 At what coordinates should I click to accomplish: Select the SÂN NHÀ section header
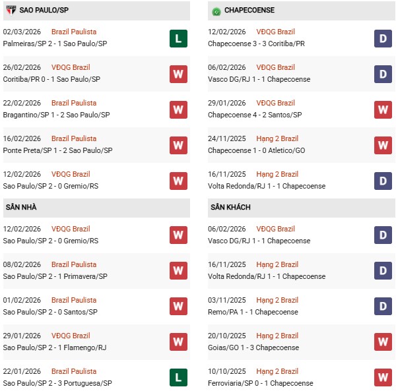21,207
